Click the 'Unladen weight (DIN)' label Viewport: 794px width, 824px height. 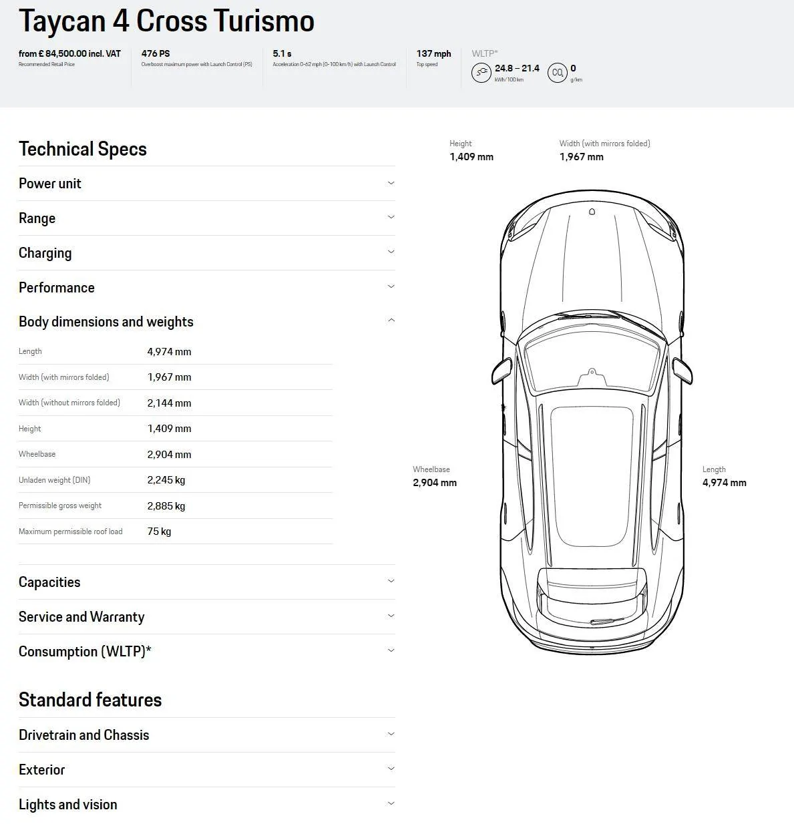click(54, 480)
